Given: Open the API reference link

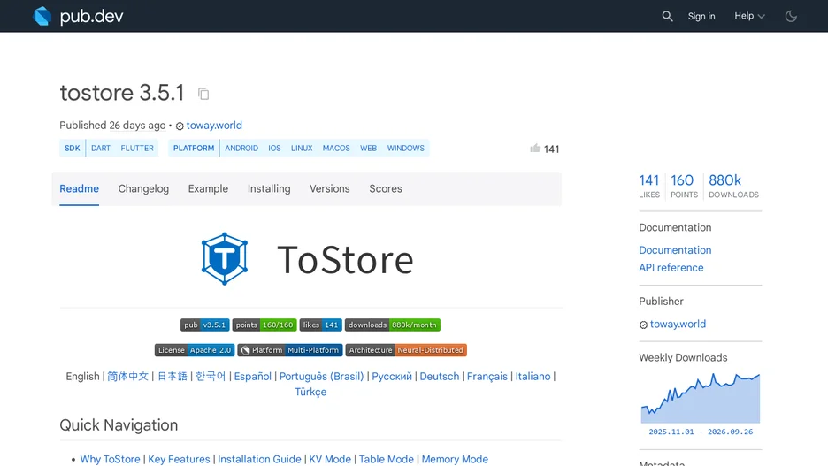Looking at the screenshot, I should (x=671, y=268).
